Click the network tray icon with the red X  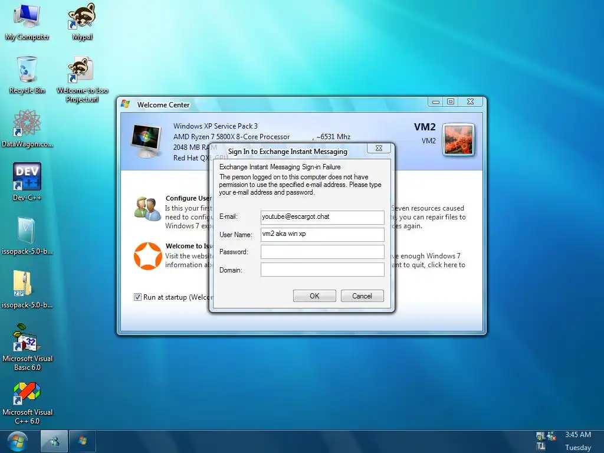[552, 436]
